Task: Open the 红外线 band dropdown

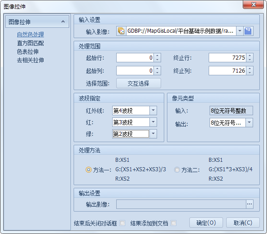Action: [153, 110]
